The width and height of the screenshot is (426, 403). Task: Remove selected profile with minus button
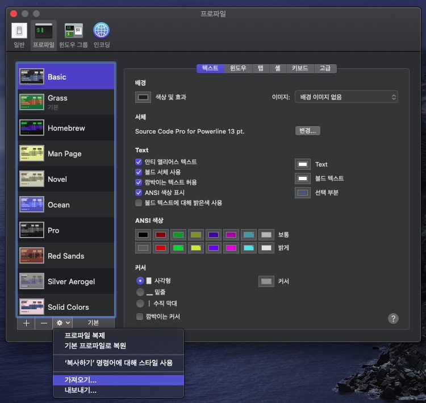[44, 323]
